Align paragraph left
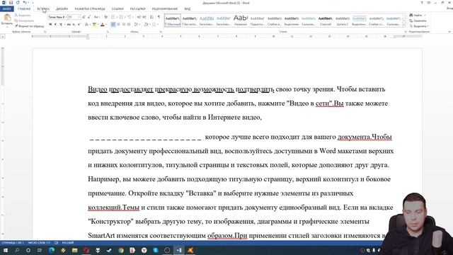The height and width of the screenshot is (255, 453). (x=113, y=25)
